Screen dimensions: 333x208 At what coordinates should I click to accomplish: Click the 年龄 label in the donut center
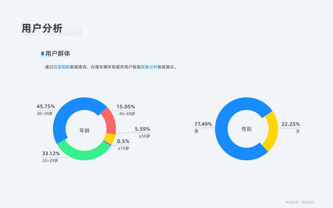pos(84,131)
